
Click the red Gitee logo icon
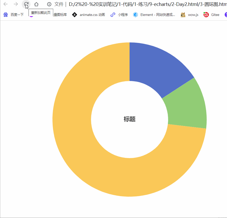pyautogui.click(x=206, y=15)
